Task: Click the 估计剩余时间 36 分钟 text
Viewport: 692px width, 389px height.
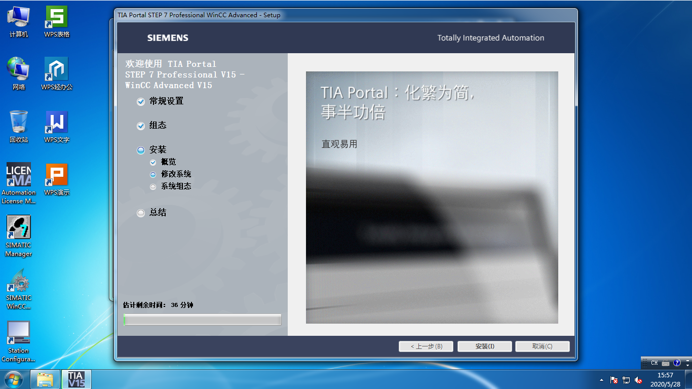Action: [x=158, y=305]
